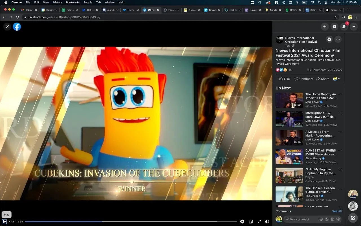
Task: Enter fullscreen mode on video
Action: click(x=259, y=222)
